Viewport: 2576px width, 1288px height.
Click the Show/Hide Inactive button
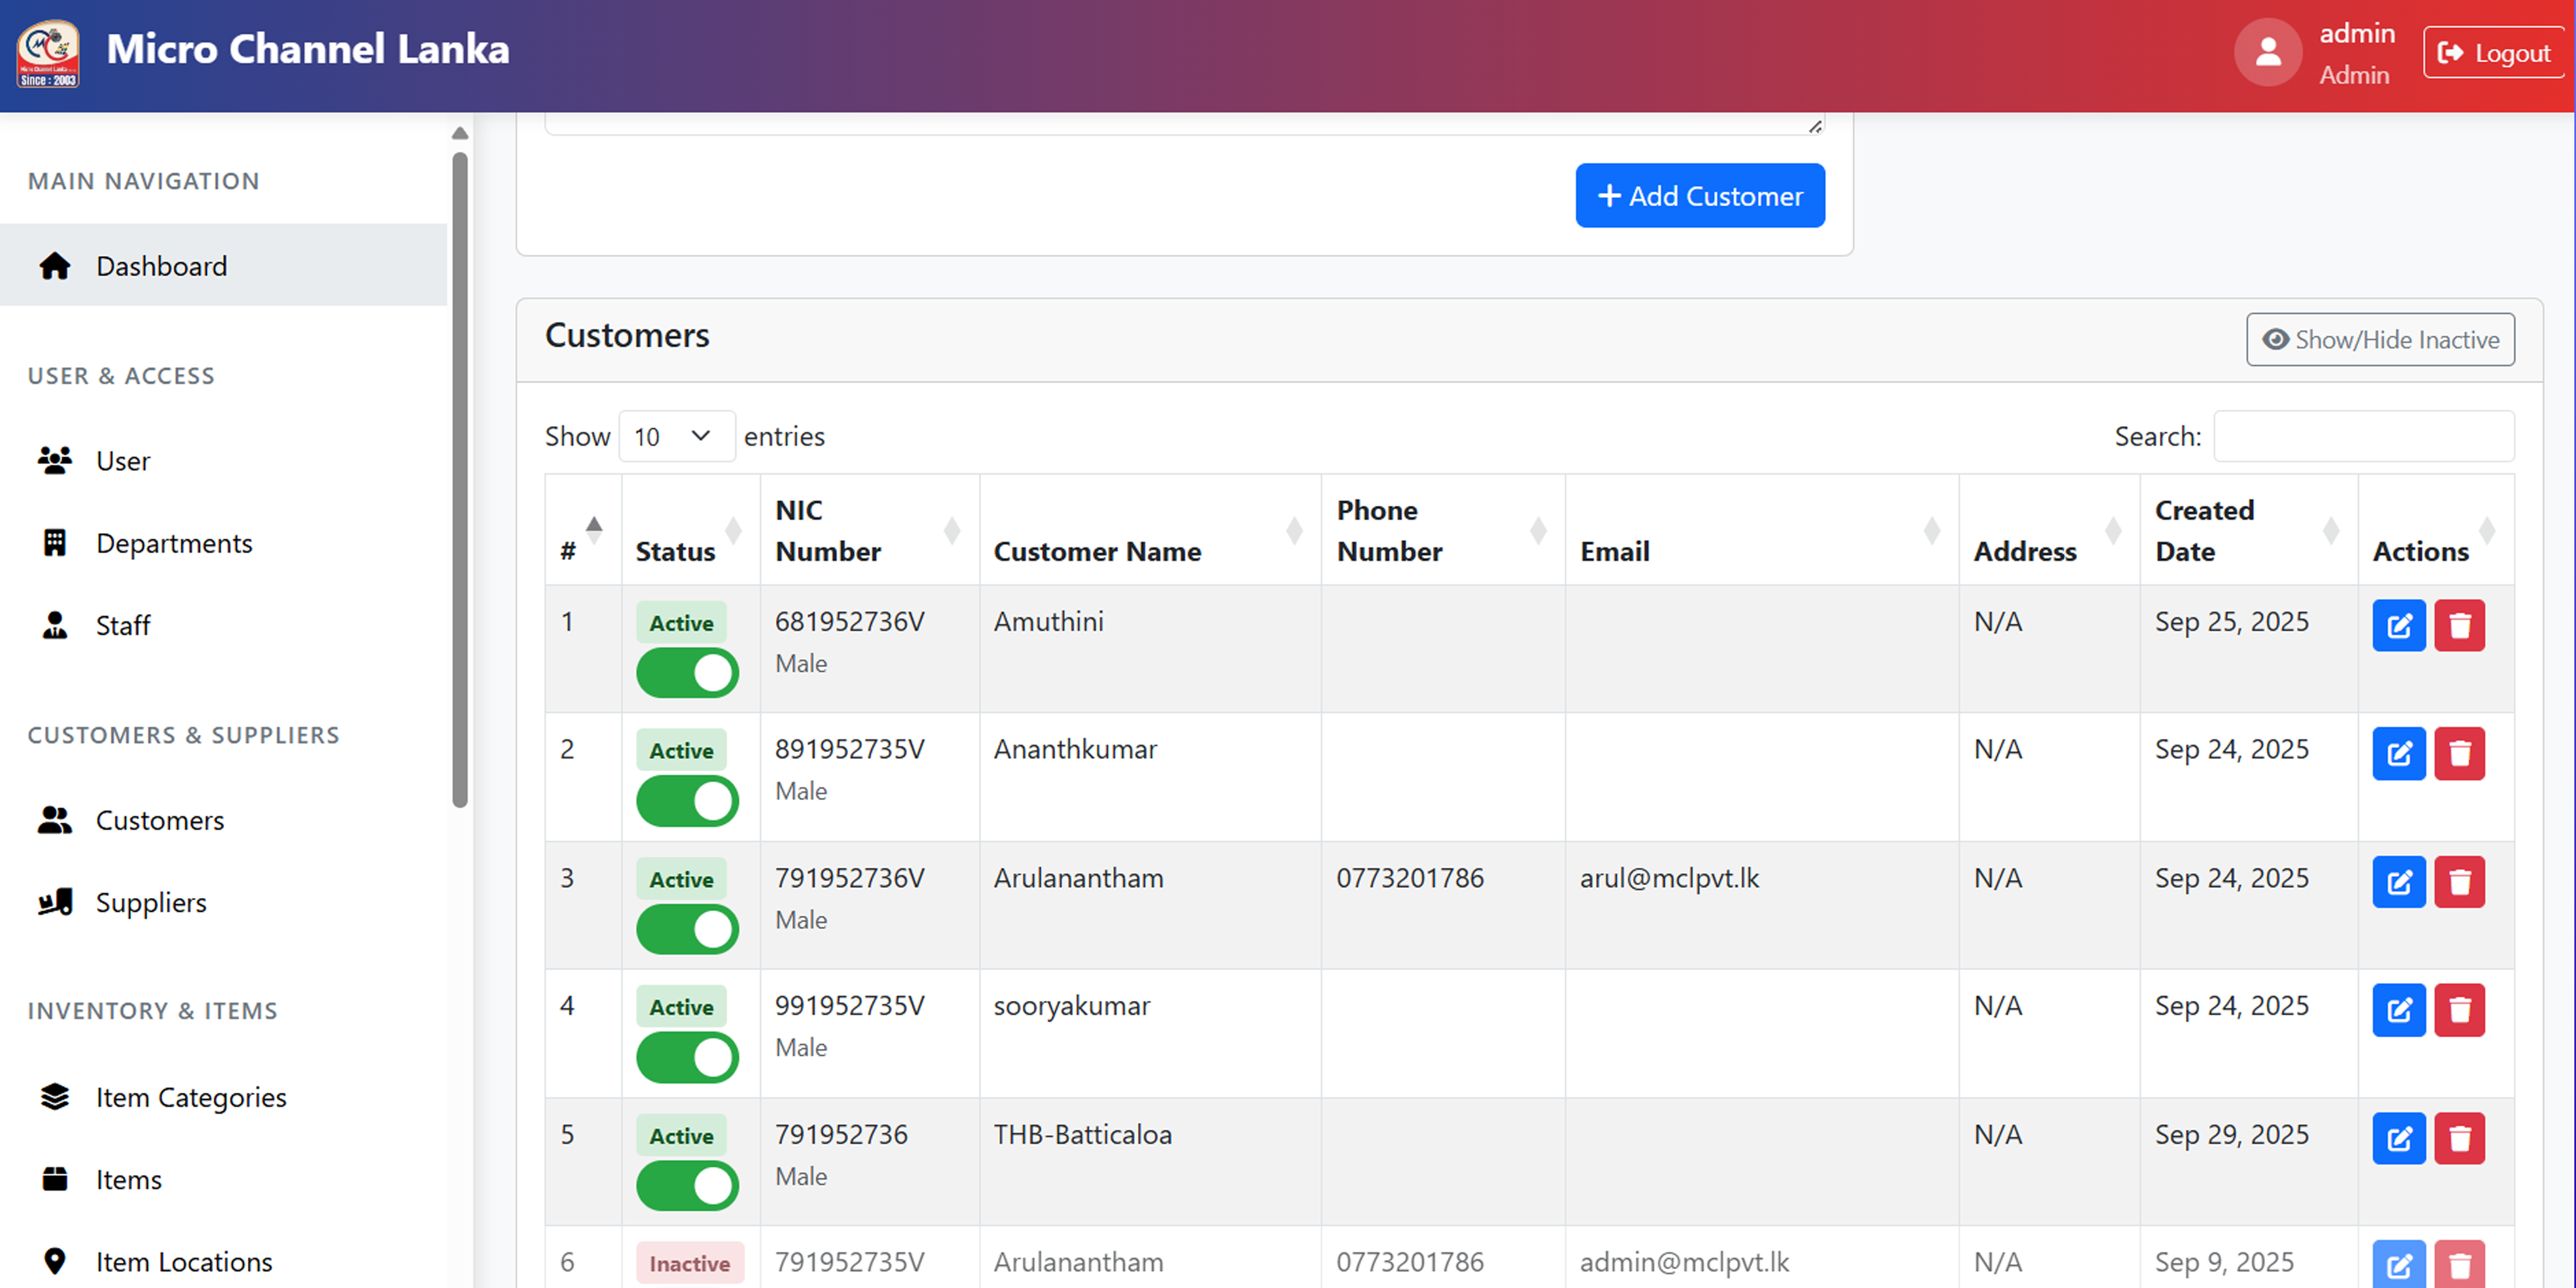point(2380,339)
